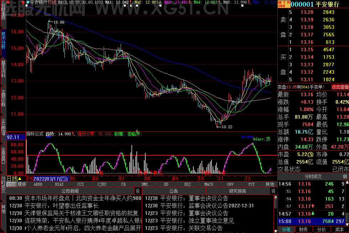The height and width of the screenshot is (233, 349).
Task: Click the MTR 300 badge icon
Action: pos(284,4)
